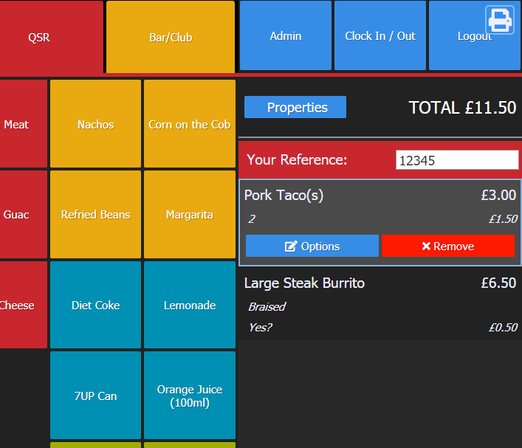Viewport: 522px width, 448px height.
Task: Open order Properties
Action: click(x=295, y=107)
